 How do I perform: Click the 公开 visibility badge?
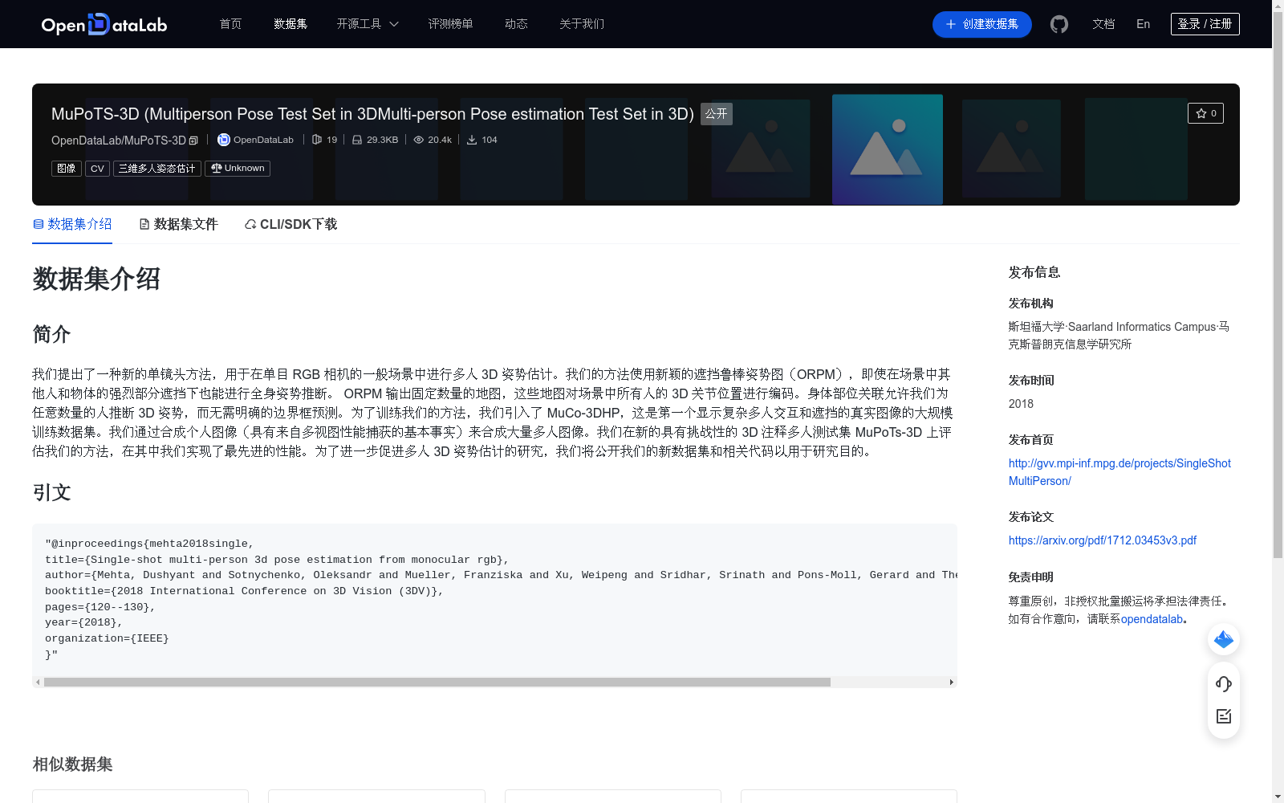(717, 114)
